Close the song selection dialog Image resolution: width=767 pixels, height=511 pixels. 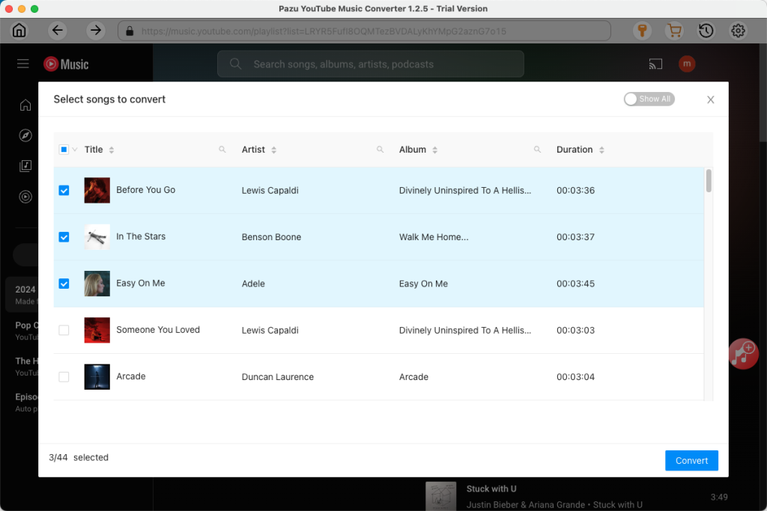710,99
